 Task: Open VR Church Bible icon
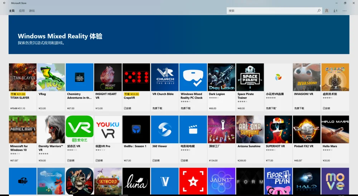165,77
